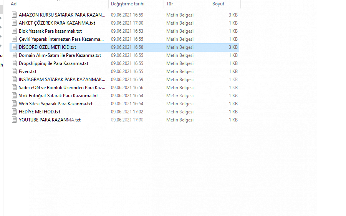346x216 pixels.
Task: Select file name Stok Fotoğraf Satarak Para Kazanma.txt
Action: tap(58, 95)
